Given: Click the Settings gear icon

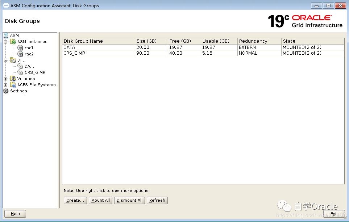Looking at the screenshot, I should (x=6, y=91).
